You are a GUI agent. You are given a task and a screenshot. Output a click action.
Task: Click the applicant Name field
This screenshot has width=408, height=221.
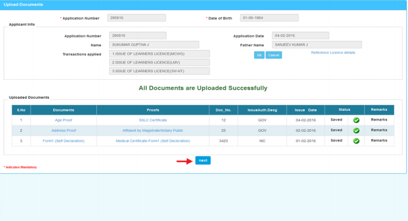pyautogui.click(x=154, y=45)
